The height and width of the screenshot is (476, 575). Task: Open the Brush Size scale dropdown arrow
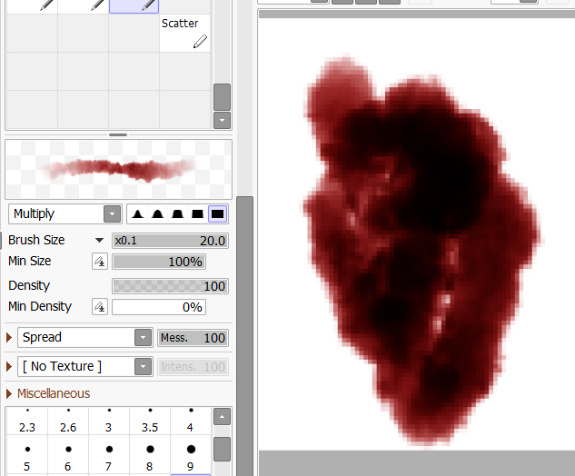pos(99,241)
